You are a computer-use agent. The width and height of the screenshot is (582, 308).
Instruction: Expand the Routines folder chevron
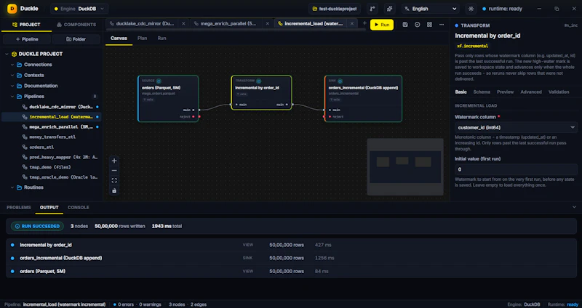[x=12, y=187]
